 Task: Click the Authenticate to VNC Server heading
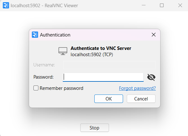coord(101,48)
